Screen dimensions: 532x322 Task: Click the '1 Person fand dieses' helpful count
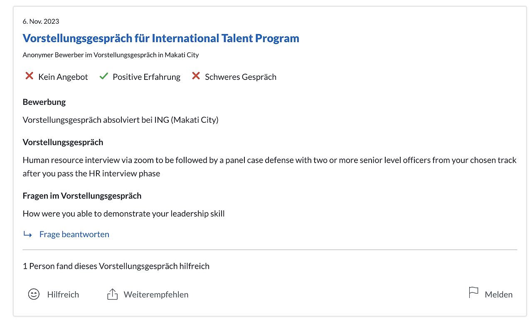click(116, 266)
